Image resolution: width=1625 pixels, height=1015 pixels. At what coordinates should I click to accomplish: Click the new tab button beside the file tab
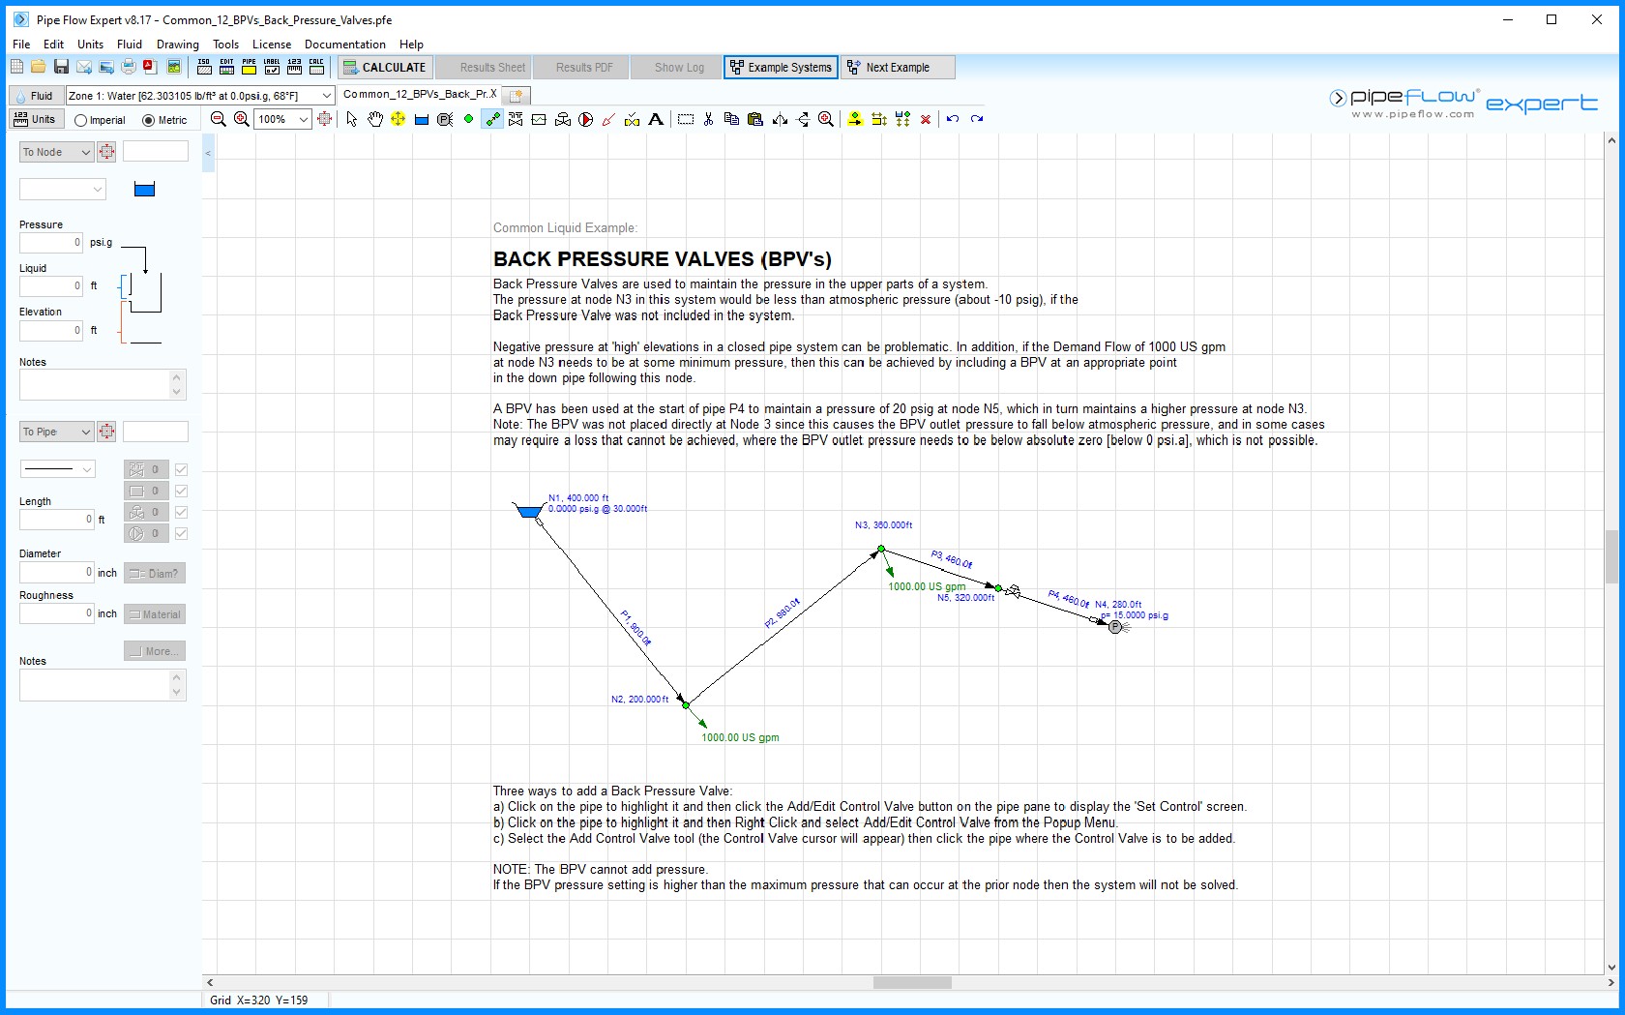pos(517,95)
